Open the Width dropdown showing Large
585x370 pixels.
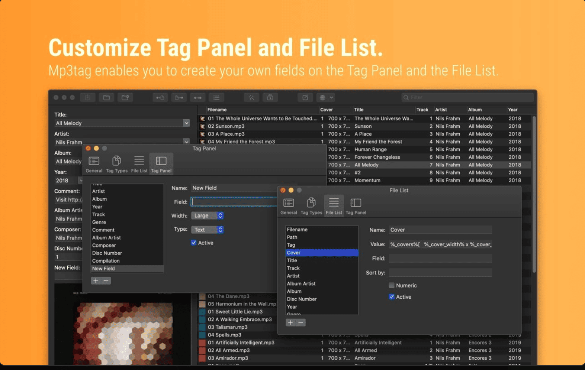coord(208,215)
